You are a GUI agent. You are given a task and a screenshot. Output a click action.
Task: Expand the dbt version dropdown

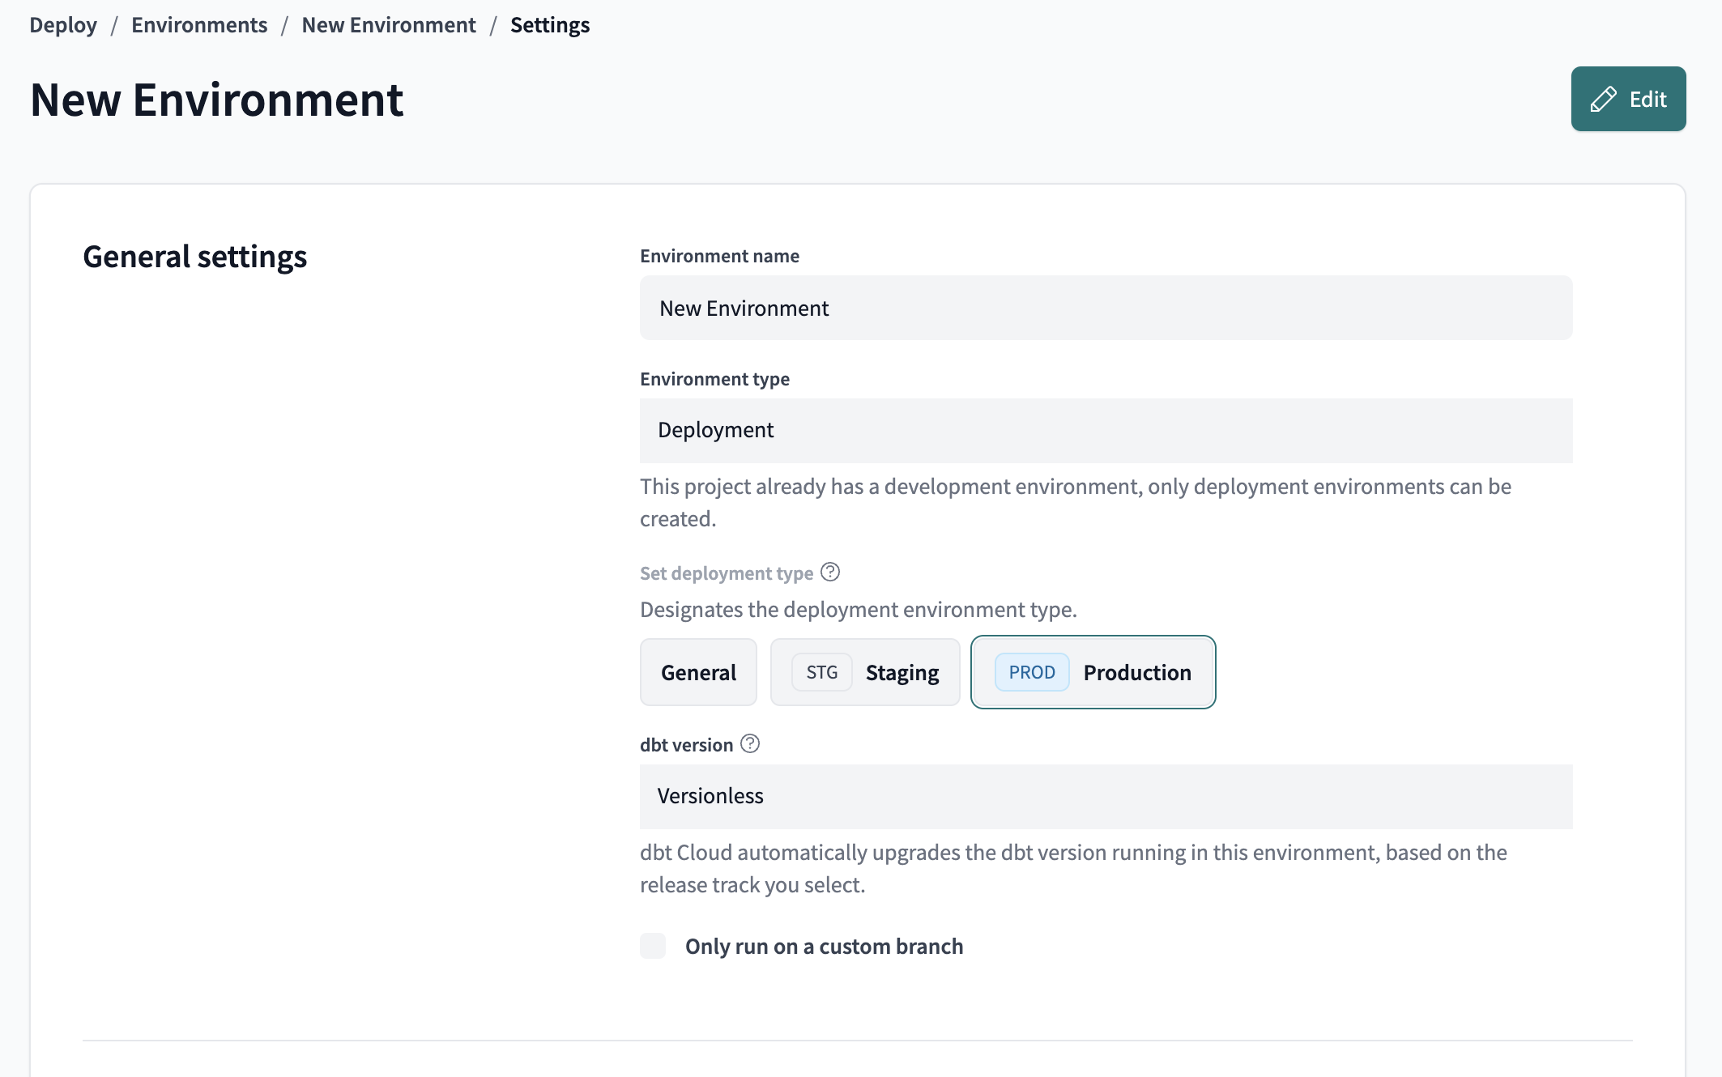(1106, 795)
